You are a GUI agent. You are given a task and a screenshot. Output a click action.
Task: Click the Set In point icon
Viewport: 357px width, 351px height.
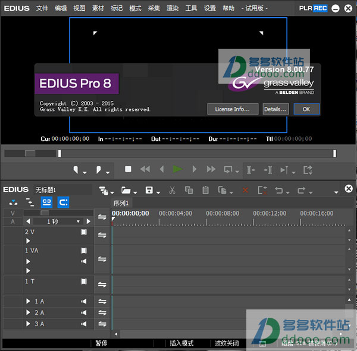76,170
